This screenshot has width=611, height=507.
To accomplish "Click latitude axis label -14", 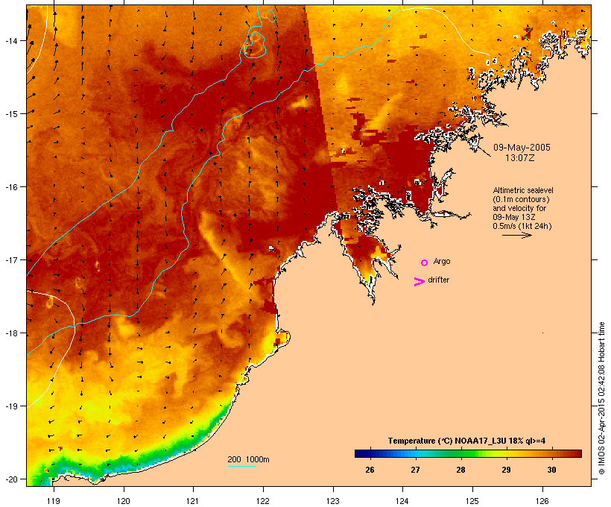I will pos(10,40).
